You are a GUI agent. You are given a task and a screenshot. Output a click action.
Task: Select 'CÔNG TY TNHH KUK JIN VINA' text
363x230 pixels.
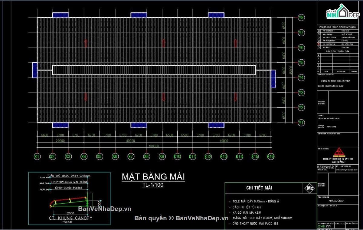tap(335, 81)
